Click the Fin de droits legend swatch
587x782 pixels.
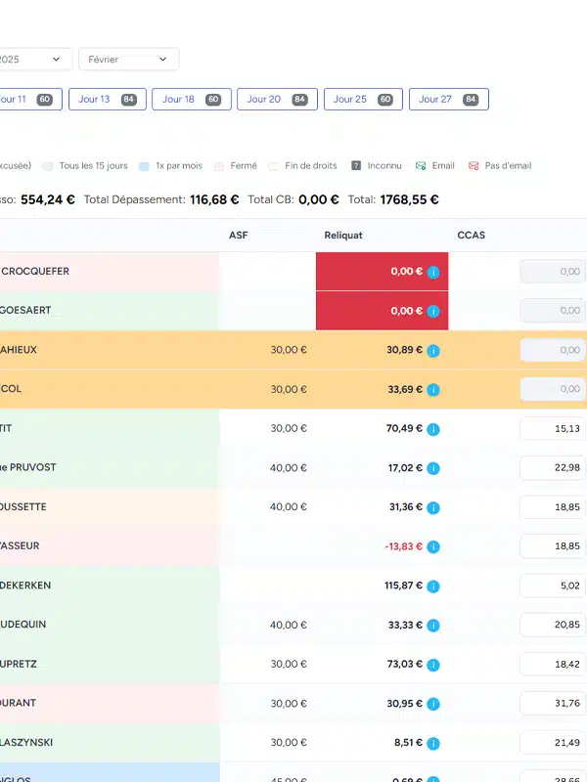(273, 166)
